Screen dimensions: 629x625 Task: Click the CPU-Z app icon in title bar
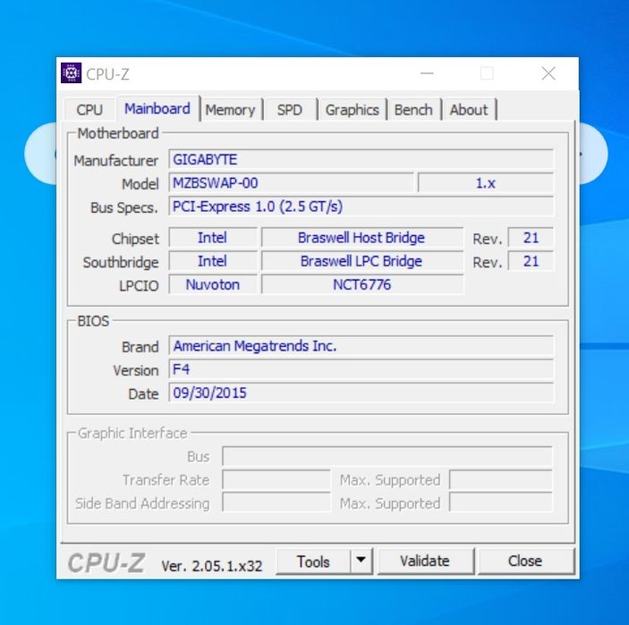(x=71, y=73)
